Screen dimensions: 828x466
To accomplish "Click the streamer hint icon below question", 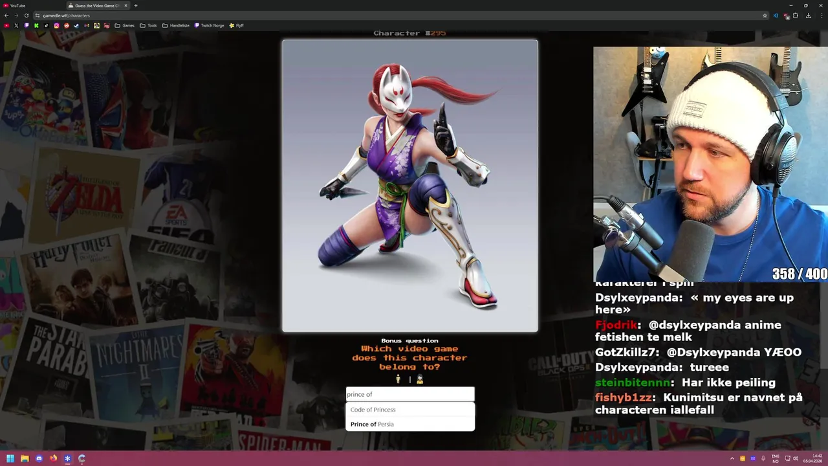I will pos(419,379).
